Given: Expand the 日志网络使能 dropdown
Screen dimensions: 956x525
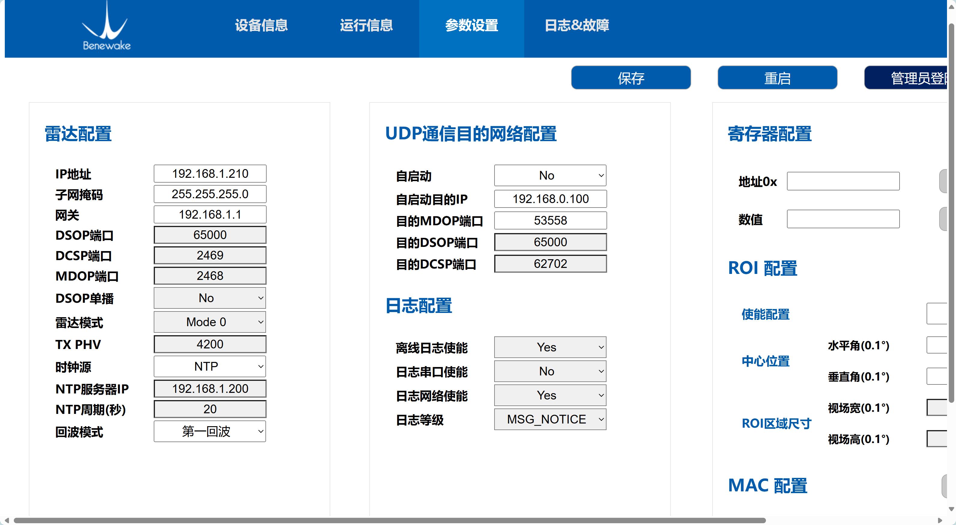Looking at the screenshot, I should click(x=550, y=396).
